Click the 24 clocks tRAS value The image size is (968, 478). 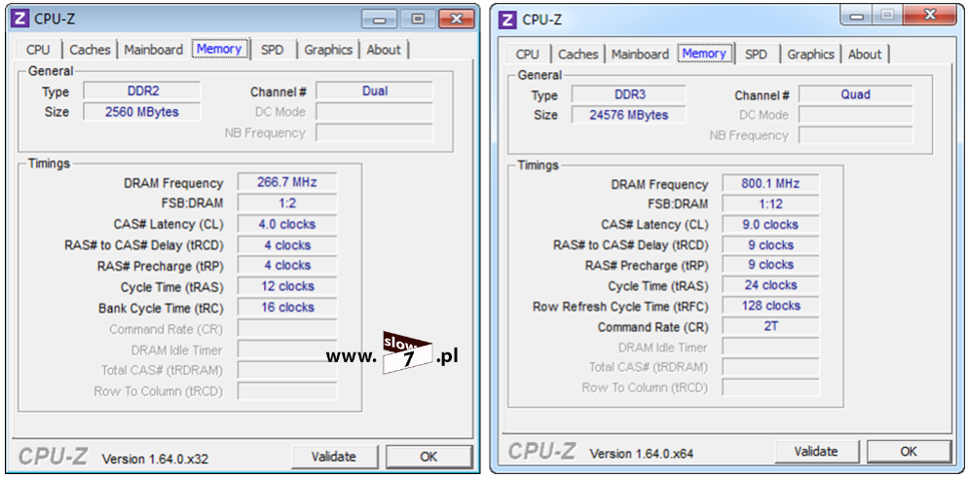770,285
